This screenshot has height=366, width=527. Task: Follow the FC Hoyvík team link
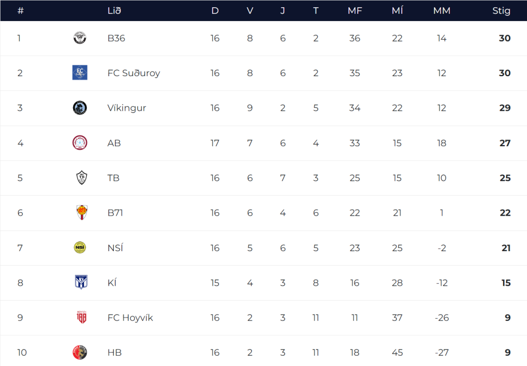[130, 318]
